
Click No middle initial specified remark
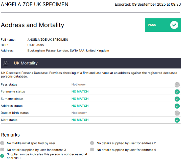click(x=31, y=143)
